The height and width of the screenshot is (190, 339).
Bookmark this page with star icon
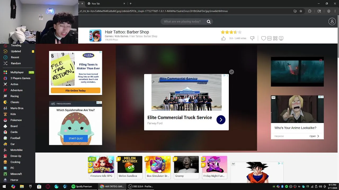(301, 11)
